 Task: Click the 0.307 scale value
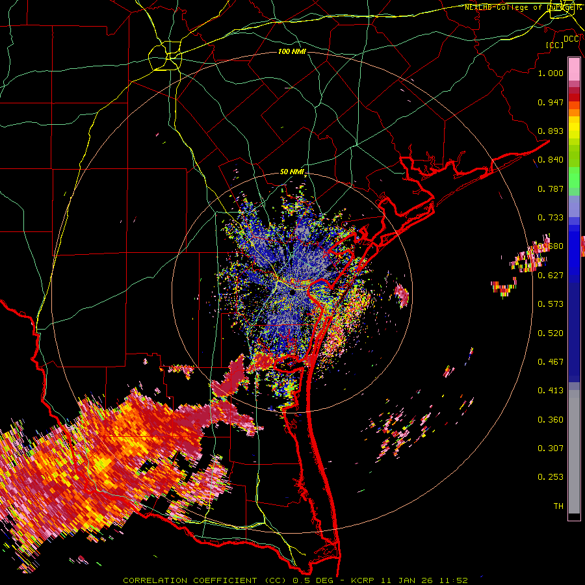pyautogui.click(x=551, y=448)
